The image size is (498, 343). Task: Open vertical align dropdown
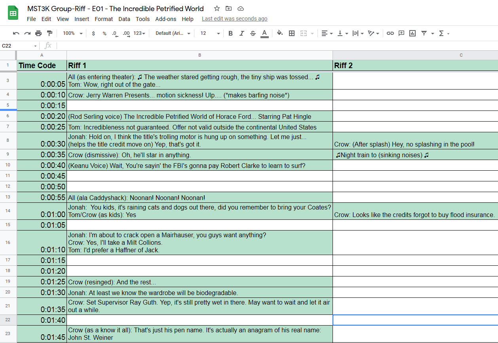(x=342, y=33)
